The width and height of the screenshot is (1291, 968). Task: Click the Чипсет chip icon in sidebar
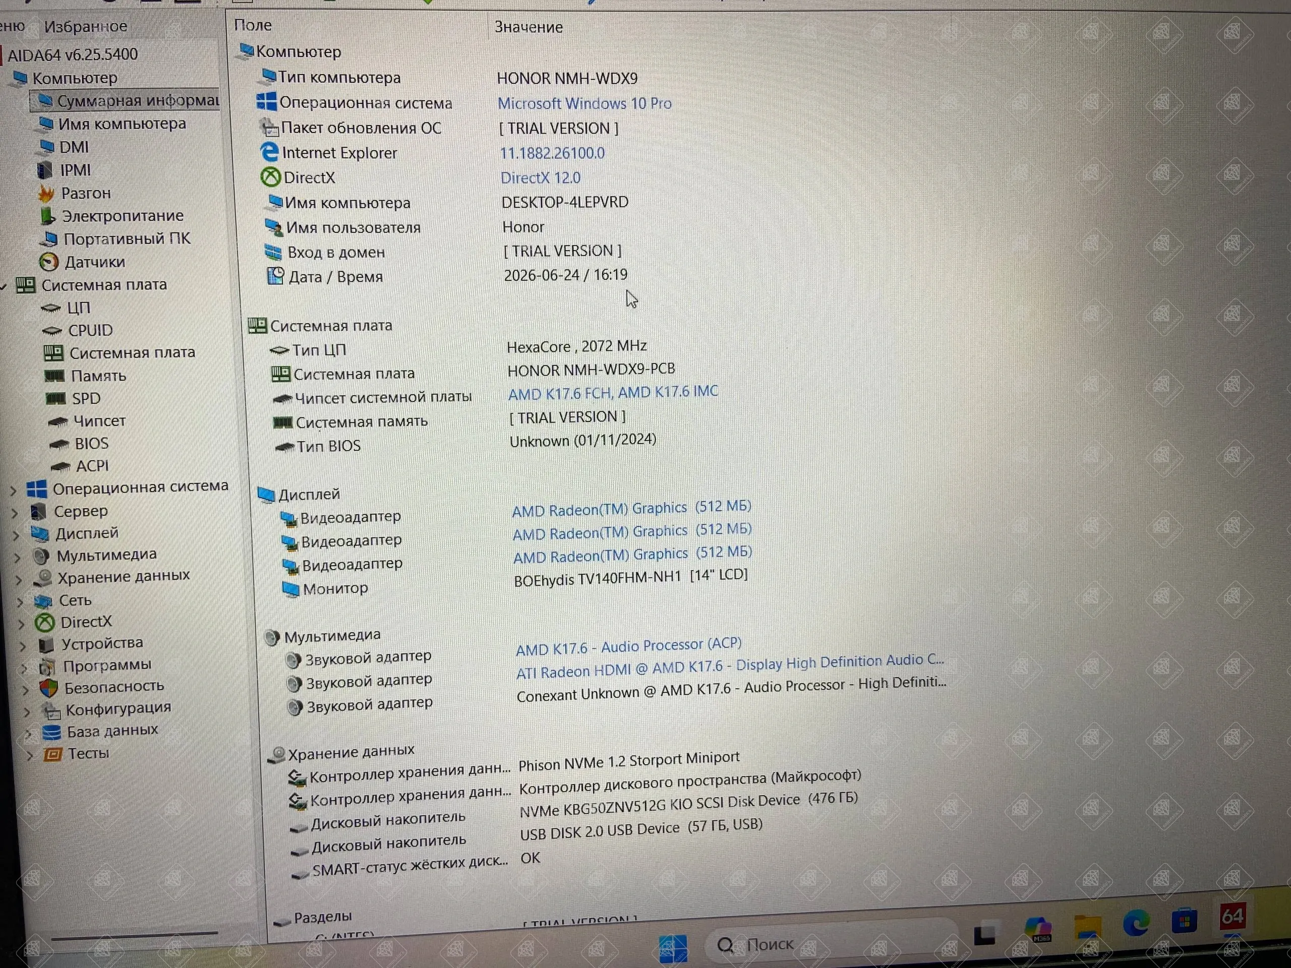tap(58, 421)
